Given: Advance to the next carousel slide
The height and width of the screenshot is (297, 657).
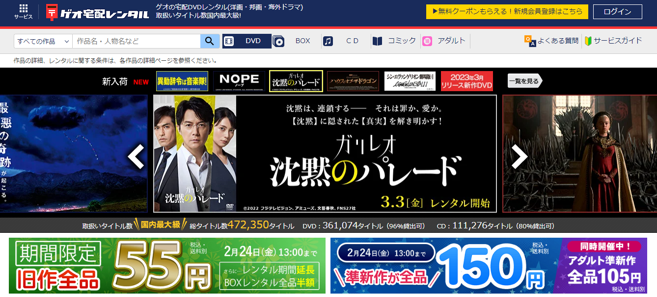Looking at the screenshot, I should click(x=519, y=156).
